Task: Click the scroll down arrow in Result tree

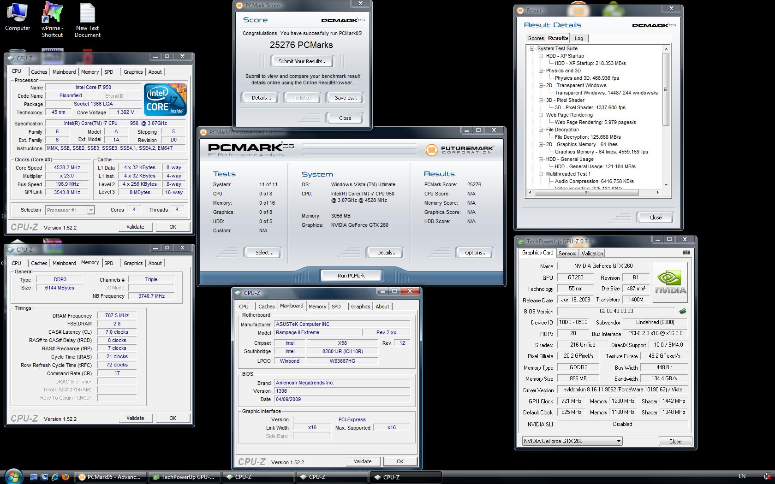Action: [666, 184]
